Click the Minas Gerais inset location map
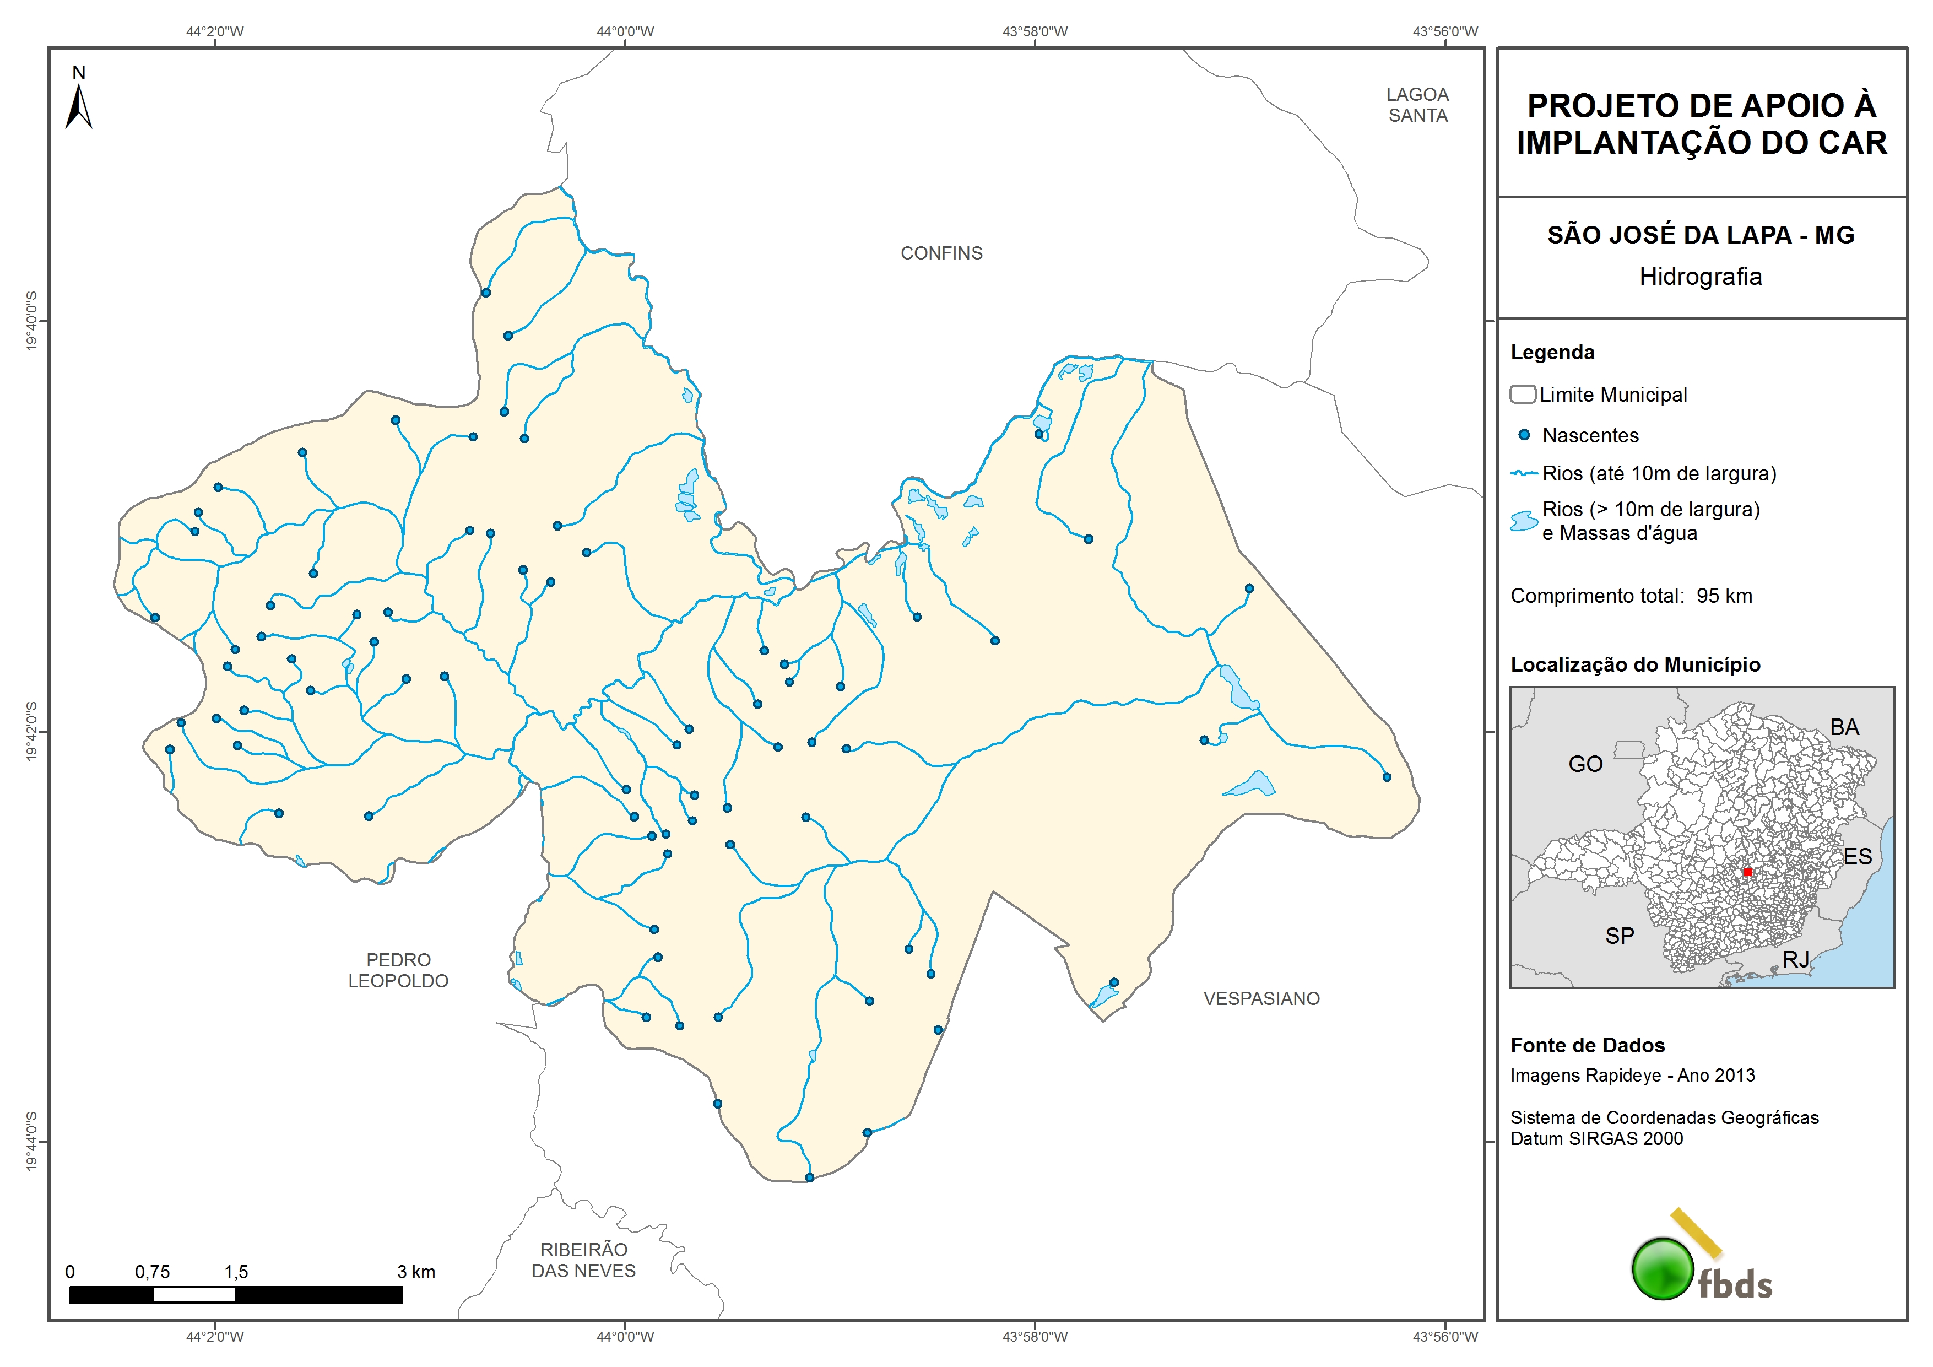Image resolution: width=1933 pixels, height=1367 pixels. [1702, 837]
